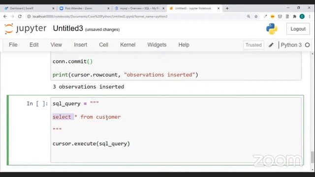The width and height of the screenshot is (315, 177).
Task: Open the Insert menu
Action: (x=80, y=45)
